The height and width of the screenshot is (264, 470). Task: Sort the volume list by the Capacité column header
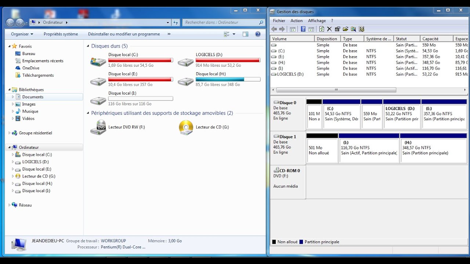(437, 39)
